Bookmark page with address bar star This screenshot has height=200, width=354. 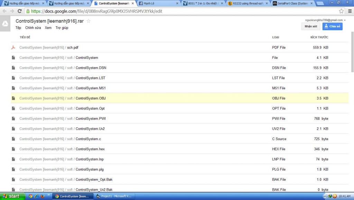(341, 11)
